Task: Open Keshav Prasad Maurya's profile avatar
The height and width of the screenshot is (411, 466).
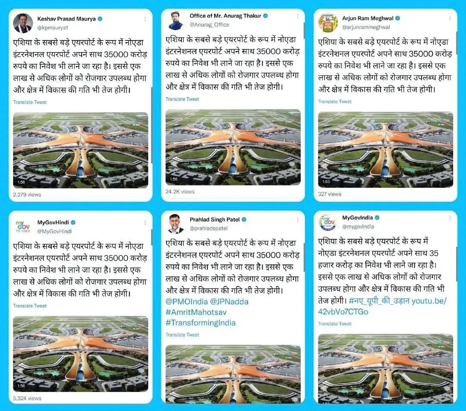Action: (23, 23)
